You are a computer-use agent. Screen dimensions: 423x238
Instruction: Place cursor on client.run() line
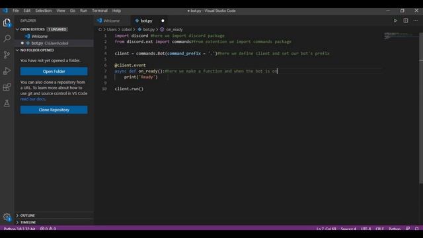[129, 89]
